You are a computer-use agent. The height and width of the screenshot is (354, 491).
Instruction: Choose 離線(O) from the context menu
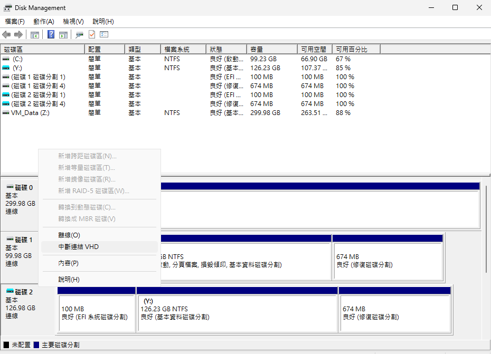click(69, 235)
